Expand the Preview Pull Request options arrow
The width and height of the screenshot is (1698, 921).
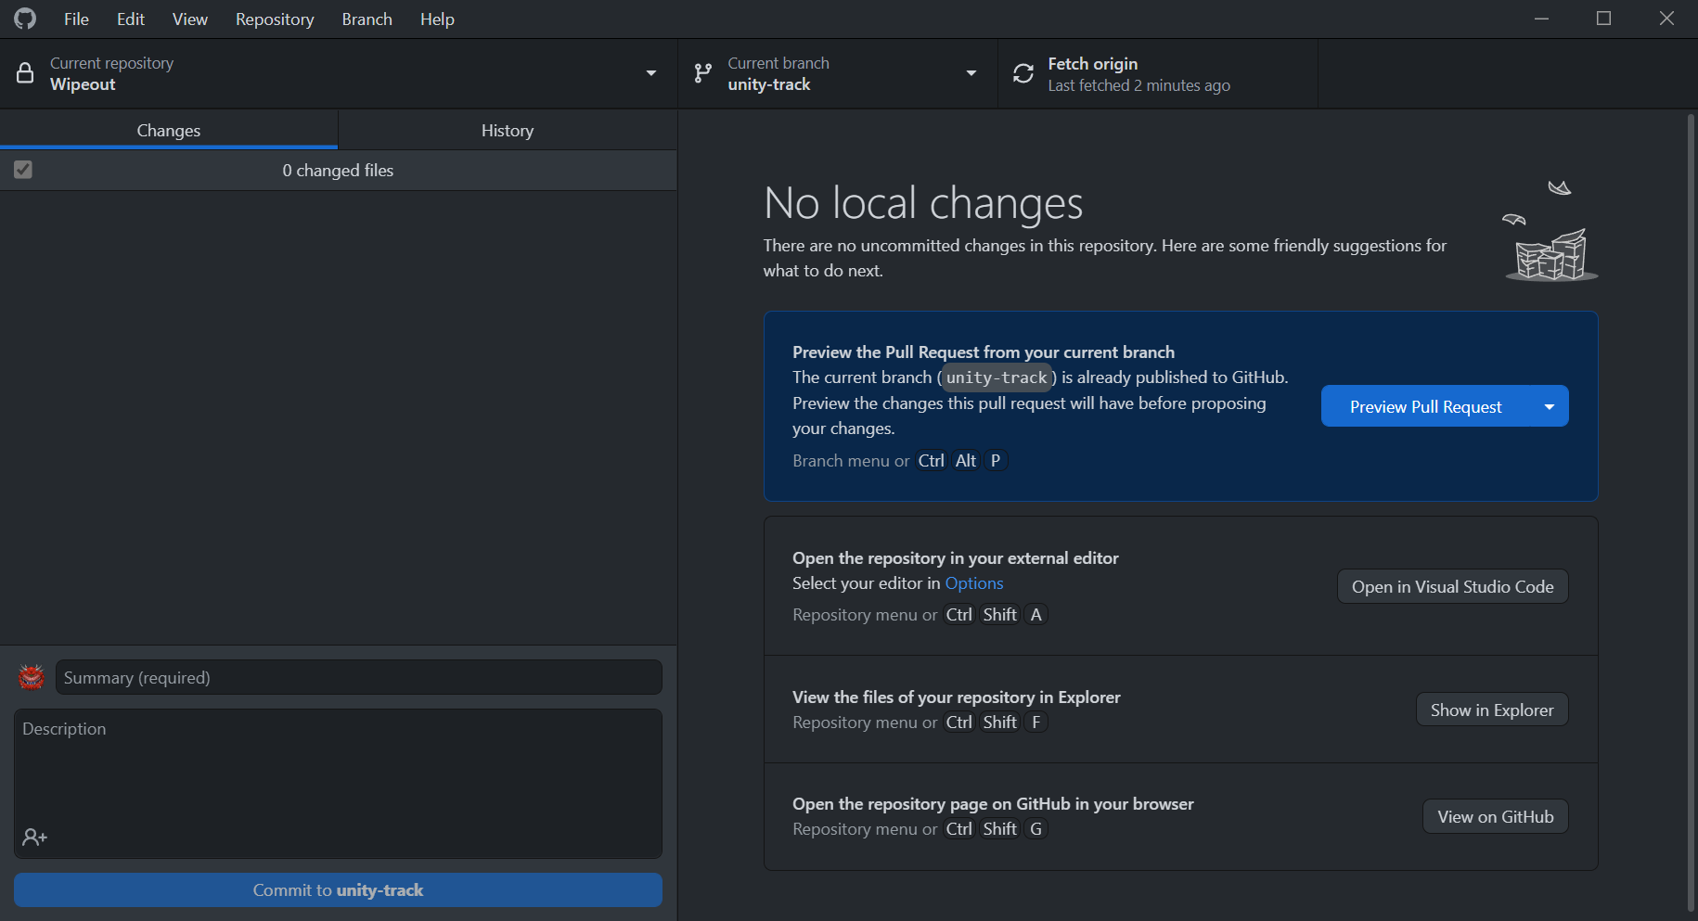[x=1549, y=405]
